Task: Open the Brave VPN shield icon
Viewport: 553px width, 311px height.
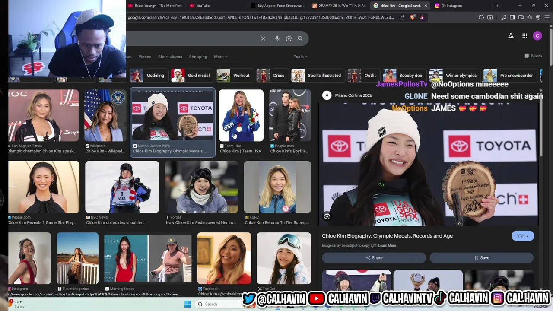Action: click(538, 17)
